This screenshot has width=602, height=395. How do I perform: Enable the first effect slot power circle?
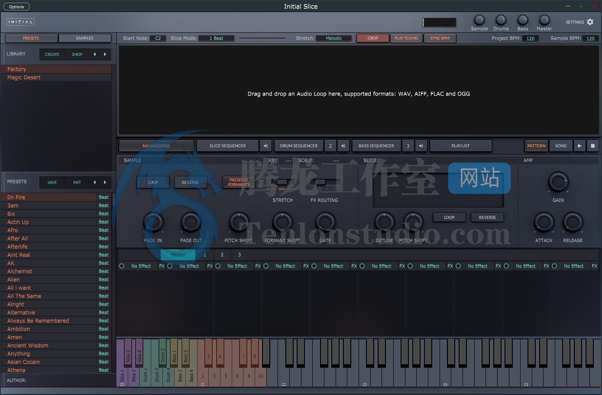click(122, 266)
